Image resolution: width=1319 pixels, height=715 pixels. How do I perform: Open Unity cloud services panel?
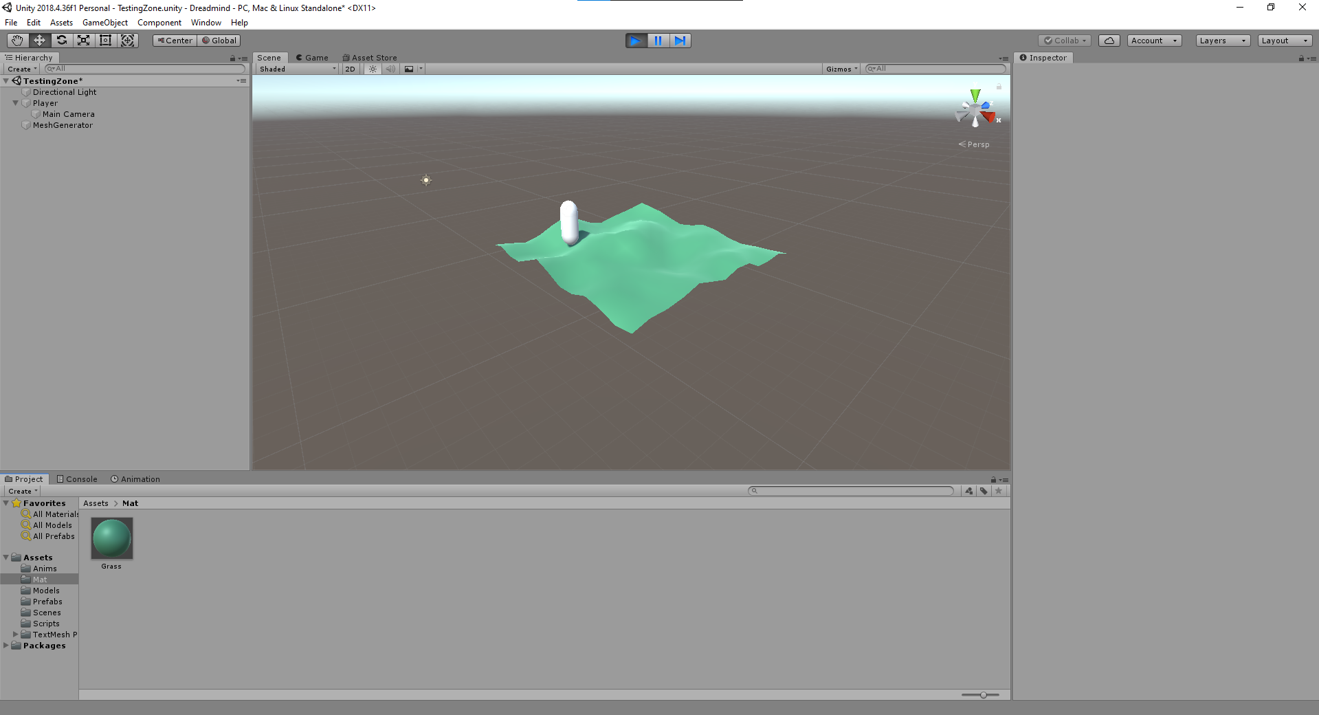[x=1109, y=41]
